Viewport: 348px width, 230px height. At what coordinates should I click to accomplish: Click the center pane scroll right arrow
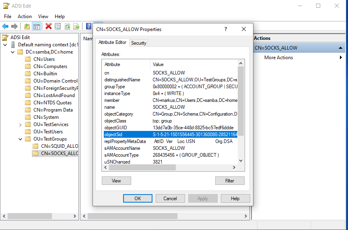(245, 216)
